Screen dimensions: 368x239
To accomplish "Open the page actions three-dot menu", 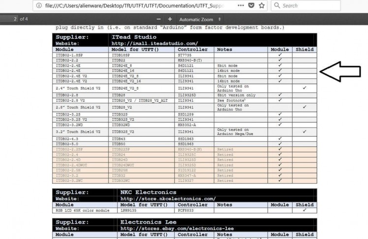I will (241, 5).
